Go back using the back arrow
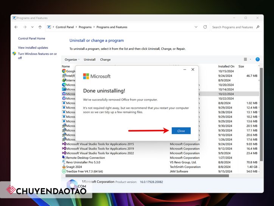 click(16, 27)
